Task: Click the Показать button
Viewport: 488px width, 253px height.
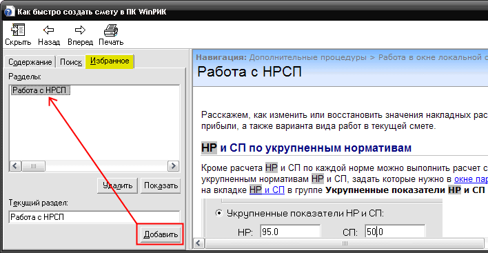Action: pos(161,185)
